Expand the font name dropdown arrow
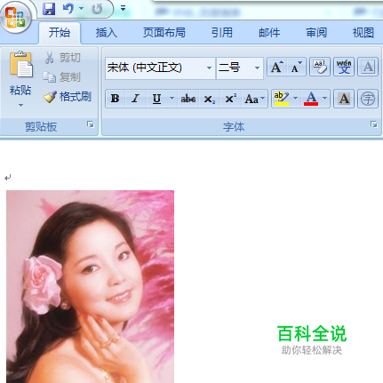Image resolution: width=383 pixels, height=383 pixels. point(209,68)
